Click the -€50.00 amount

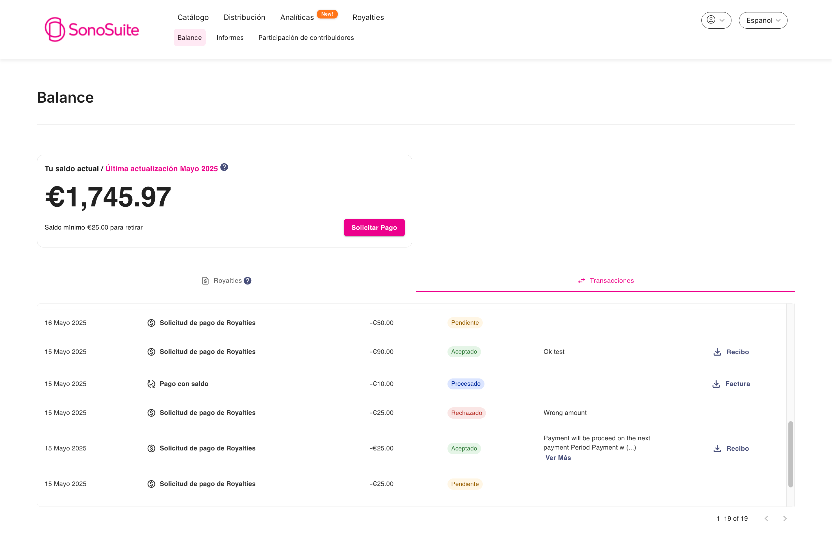point(381,323)
